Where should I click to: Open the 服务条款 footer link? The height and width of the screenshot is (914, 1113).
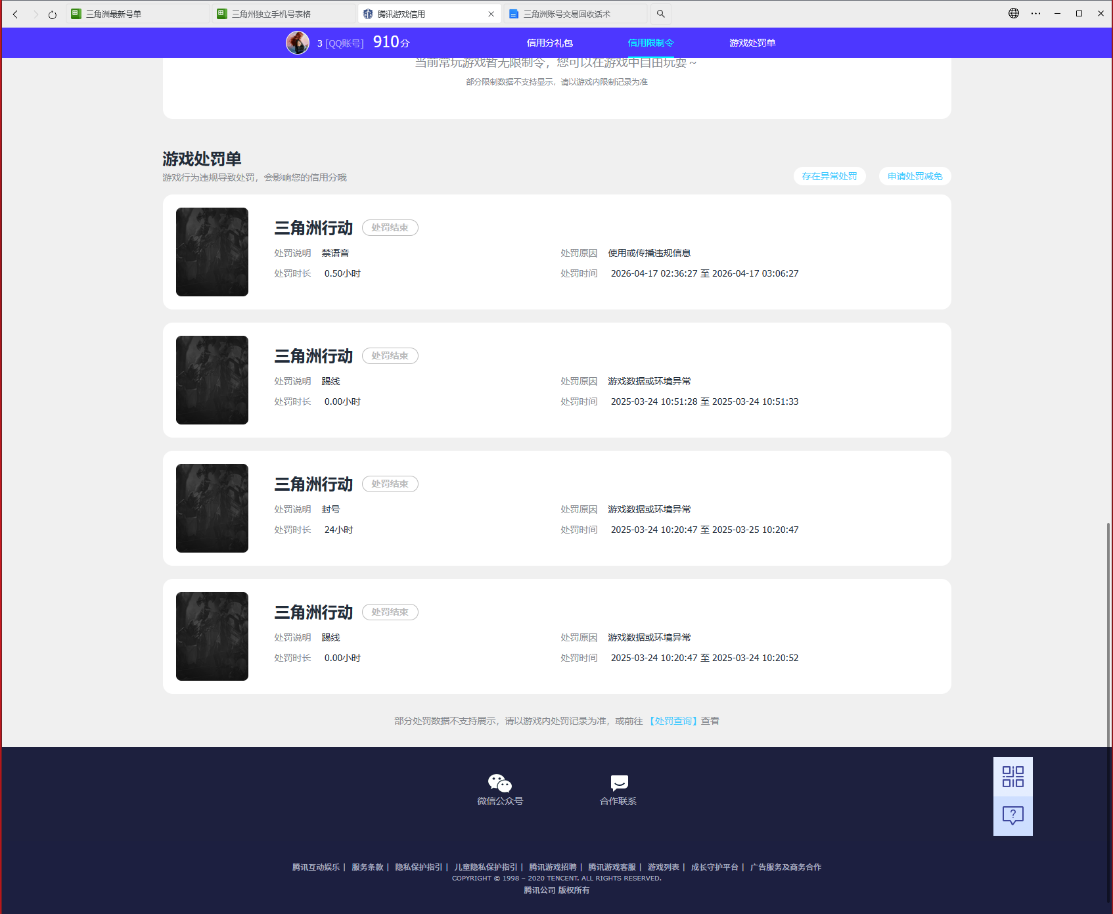[x=367, y=867]
